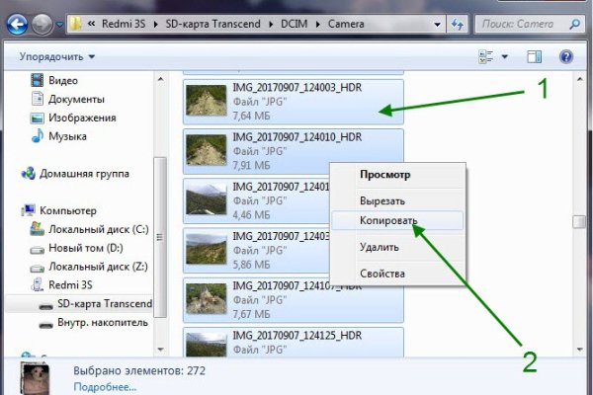Viewport: 593px width, 395px height.
Task: Choose Вырезать from context menu
Action: pyautogui.click(x=383, y=198)
